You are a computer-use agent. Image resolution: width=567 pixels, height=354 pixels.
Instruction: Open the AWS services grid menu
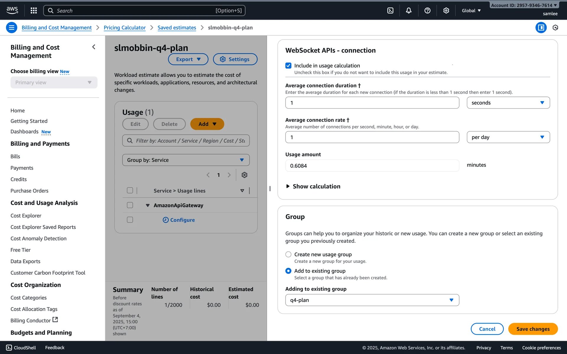coord(34,11)
